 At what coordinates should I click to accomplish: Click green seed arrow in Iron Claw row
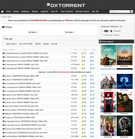pos(82,129)
